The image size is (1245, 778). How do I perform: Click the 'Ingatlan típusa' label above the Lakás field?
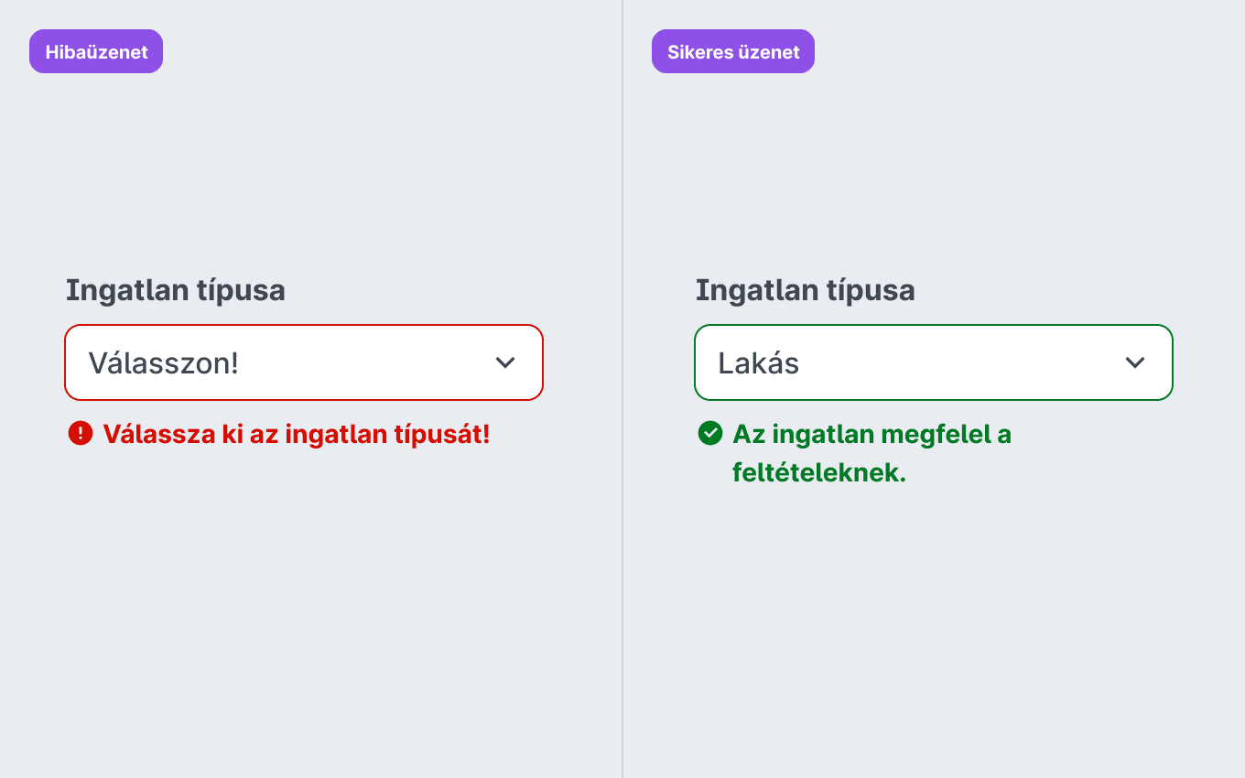click(x=806, y=291)
